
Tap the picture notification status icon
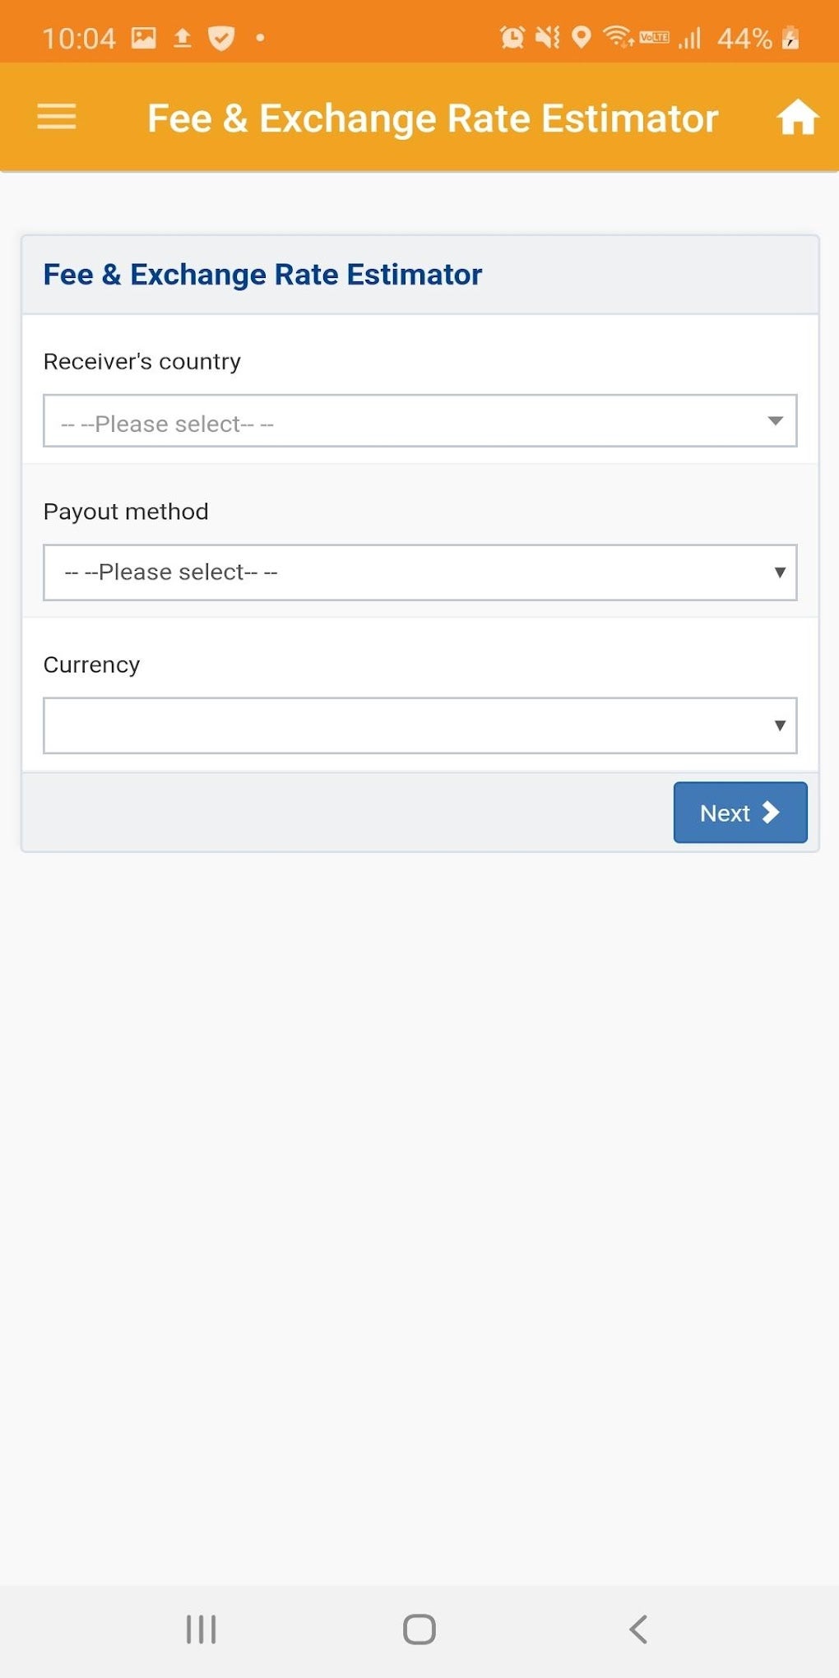click(x=144, y=38)
